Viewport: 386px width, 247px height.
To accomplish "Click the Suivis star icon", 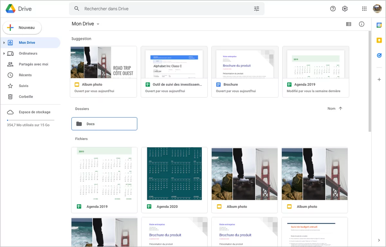I will click(x=10, y=86).
